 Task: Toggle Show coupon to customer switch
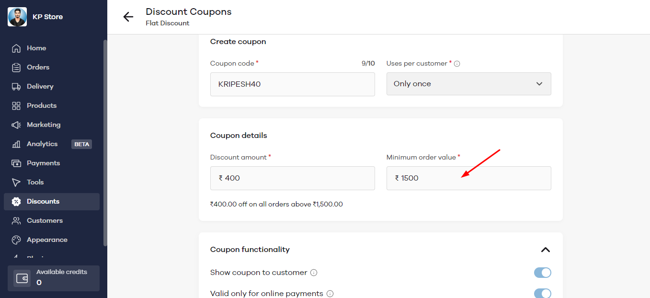coord(542,273)
